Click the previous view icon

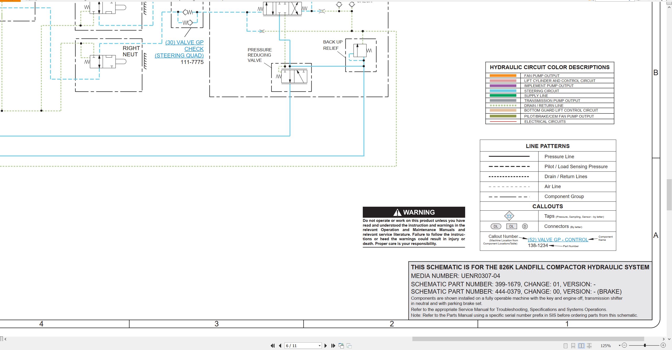(341, 346)
